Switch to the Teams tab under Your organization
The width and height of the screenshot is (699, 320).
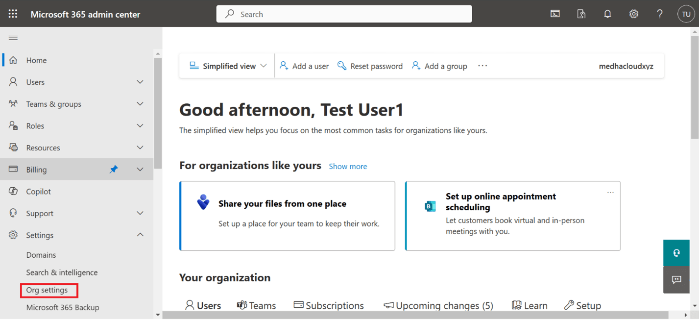pyautogui.click(x=256, y=305)
